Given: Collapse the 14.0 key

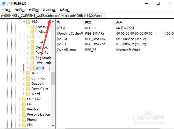Looking at the screenshot, I should [x=24, y=22].
